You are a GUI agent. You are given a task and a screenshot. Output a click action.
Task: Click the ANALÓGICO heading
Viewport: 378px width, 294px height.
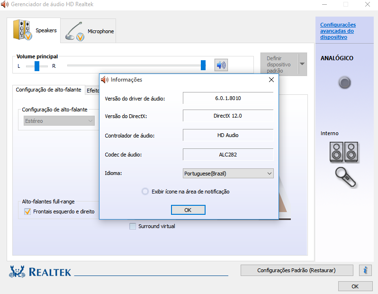click(337, 58)
